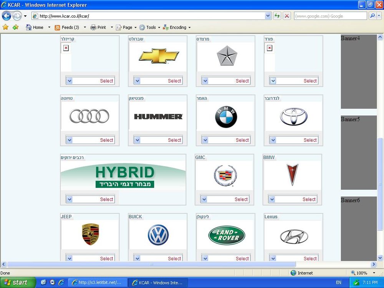Click the Banner4 ad placeholder

tap(359, 71)
